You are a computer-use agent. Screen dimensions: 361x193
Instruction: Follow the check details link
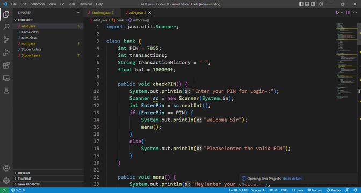[x=292, y=179]
